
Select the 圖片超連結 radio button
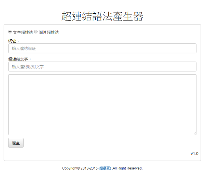[36, 32]
